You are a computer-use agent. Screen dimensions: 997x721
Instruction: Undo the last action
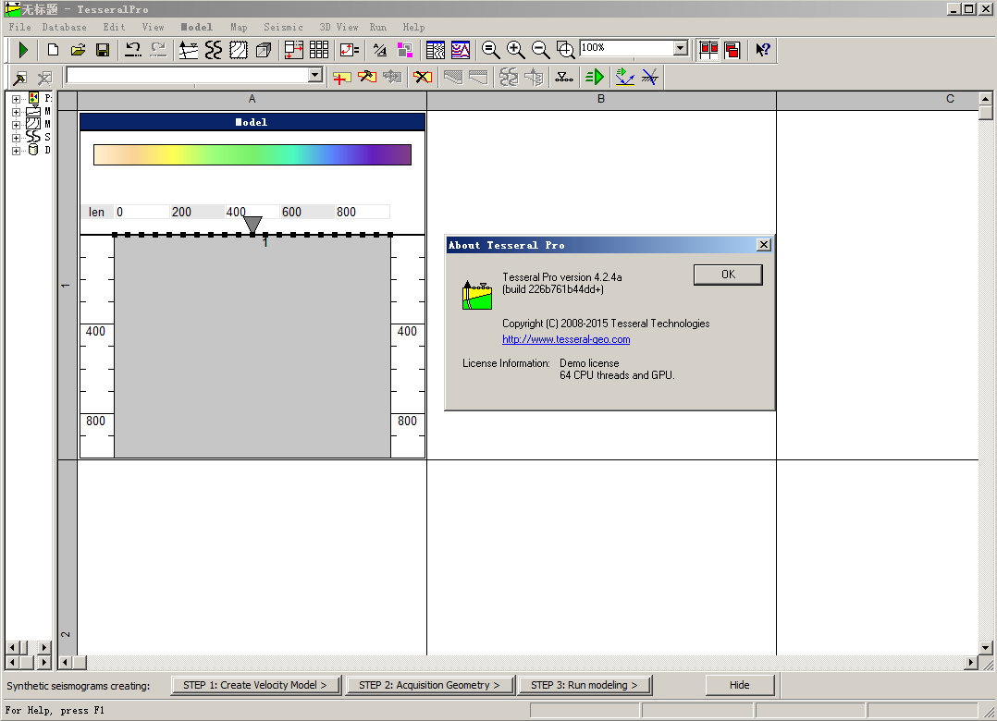[x=133, y=50]
